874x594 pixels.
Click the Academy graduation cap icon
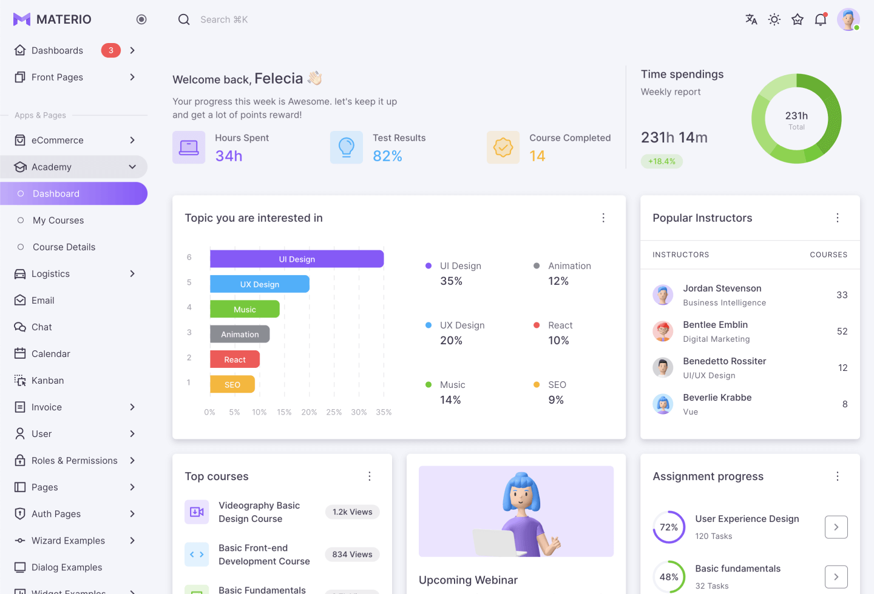click(x=20, y=167)
